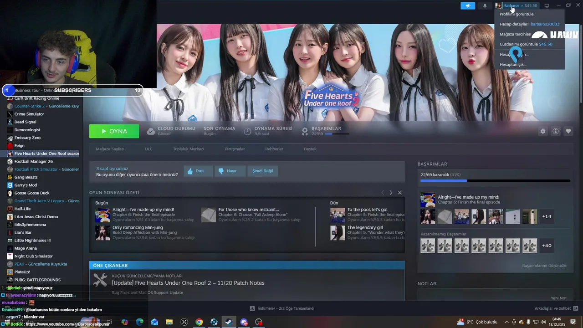Close the Oyun Sonrası Özeti panel
This screenshot has width=583, height=328.
[400, 193]
